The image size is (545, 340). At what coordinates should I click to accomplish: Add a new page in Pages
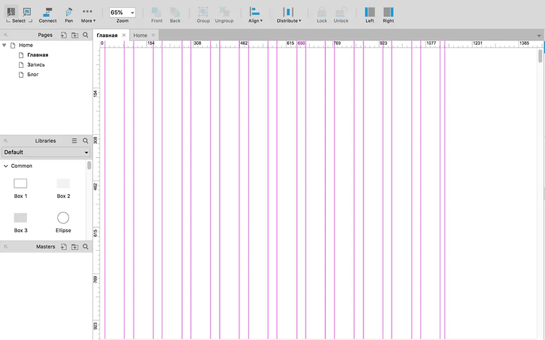click(63, 35)
